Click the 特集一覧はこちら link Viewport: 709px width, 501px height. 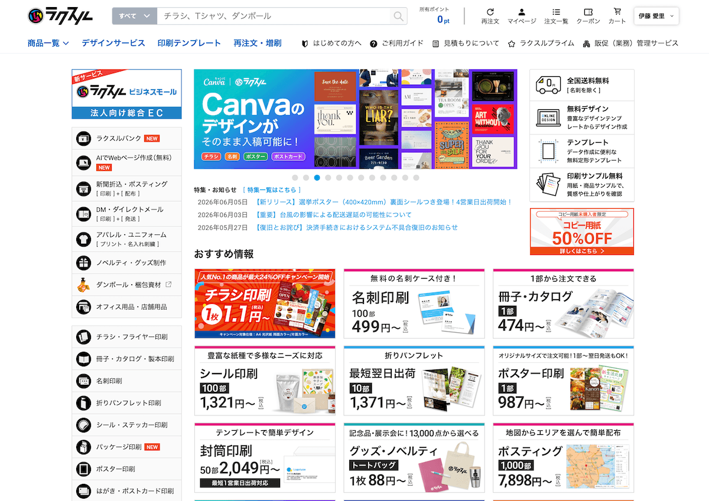pos(272,190)
